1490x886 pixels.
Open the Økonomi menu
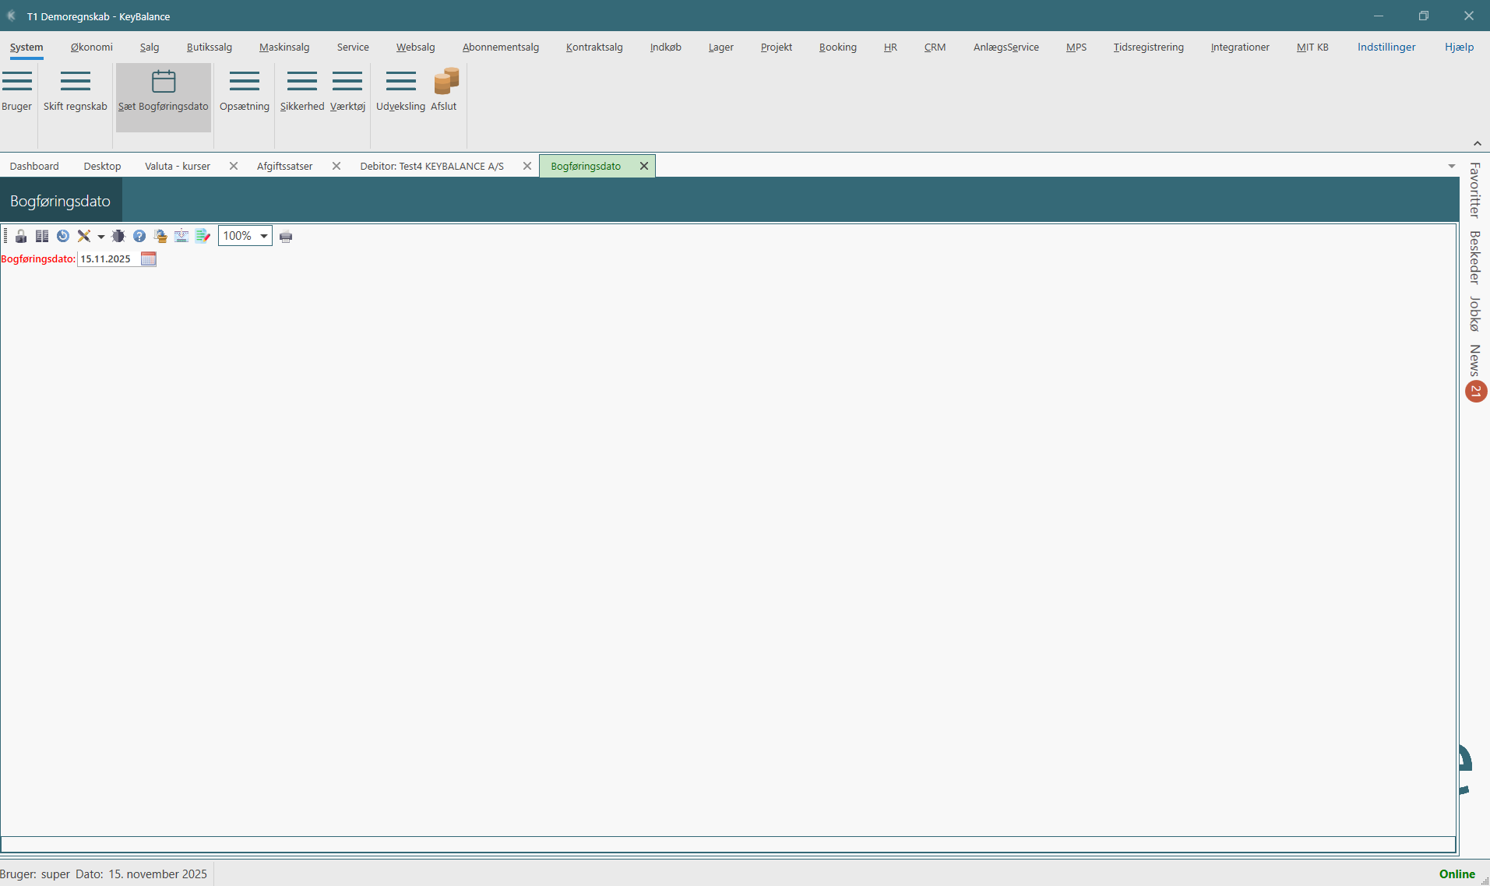pos(91,47)
